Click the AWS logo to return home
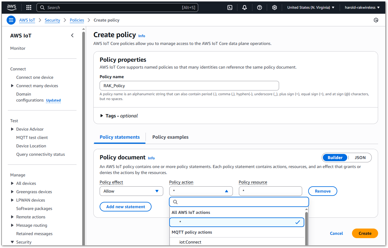The height and width of the screenshot is (248, 388). (x=11, y=7)
